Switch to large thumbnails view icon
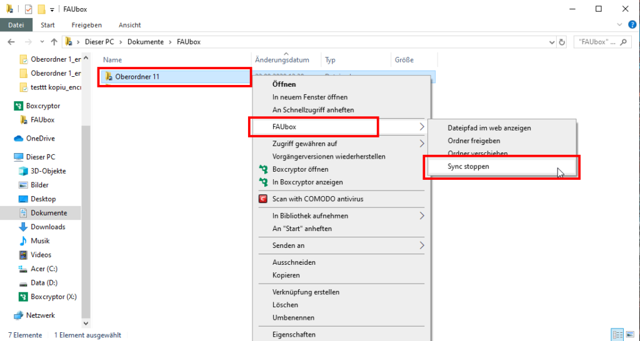This screenshot has height=341, width=640. click(x=629, y=335)
